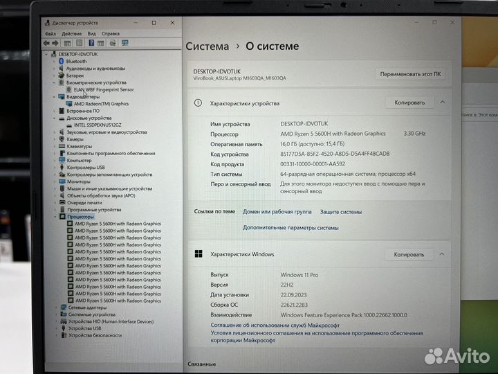Screen dimensions: 498x374
Task: Collapse the Биометрические устройства category
Action: click(54, 82)
